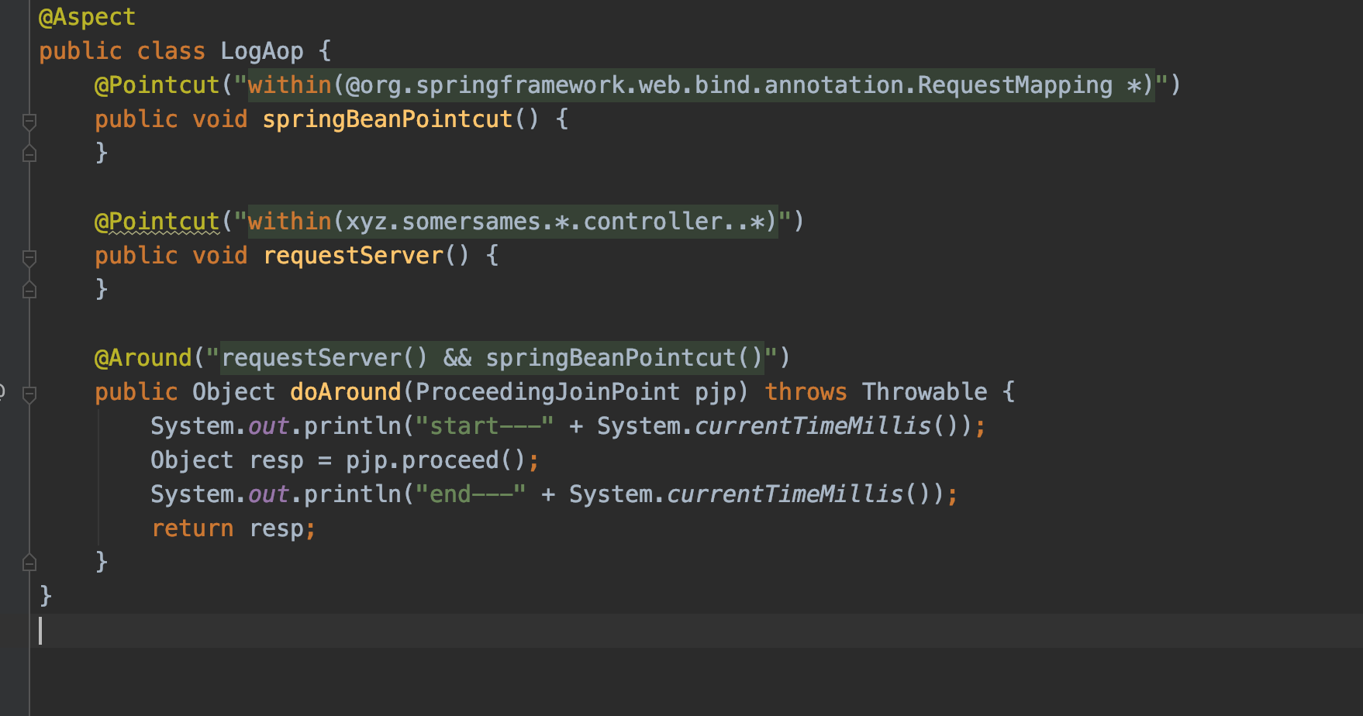The image size is (1363, 716).
Task: Collapse the requestServer method body
Action: click(x=29, y=257)
